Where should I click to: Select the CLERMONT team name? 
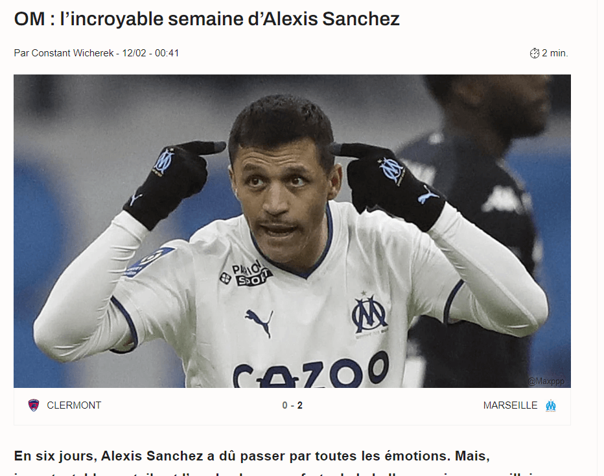click(x=74, y=405)
